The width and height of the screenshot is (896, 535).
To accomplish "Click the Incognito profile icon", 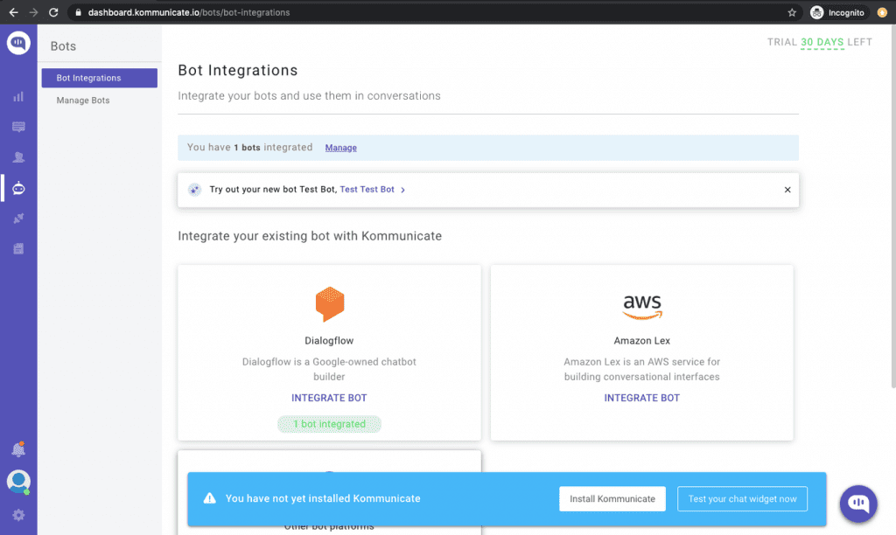I will pyautogui.click(x=816, y=12).
